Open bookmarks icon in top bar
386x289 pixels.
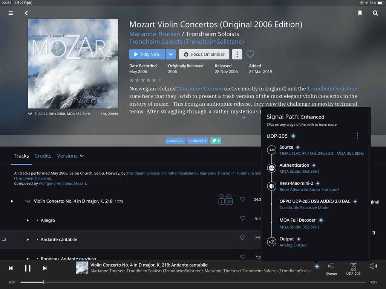click(x=360, y=13)
